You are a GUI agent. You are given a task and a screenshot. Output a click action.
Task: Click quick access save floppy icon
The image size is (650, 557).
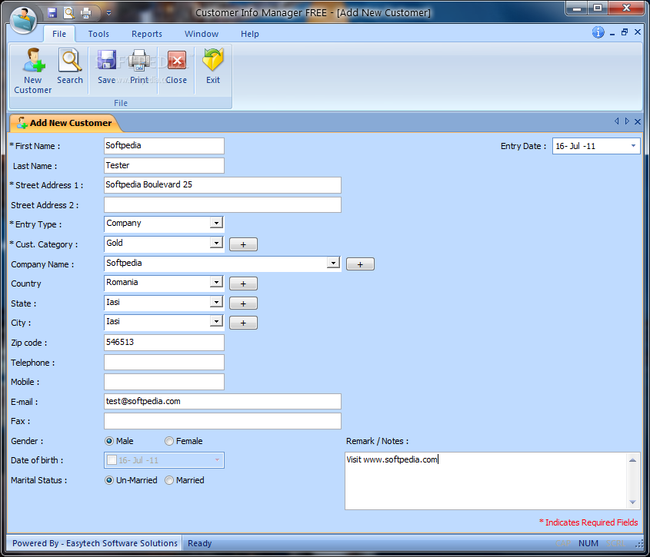[x=52, y=13]
